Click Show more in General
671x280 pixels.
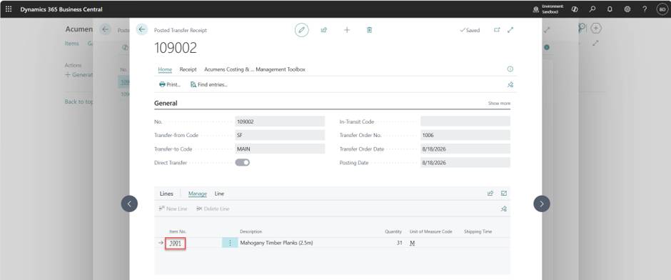click(x=499, y=104)
